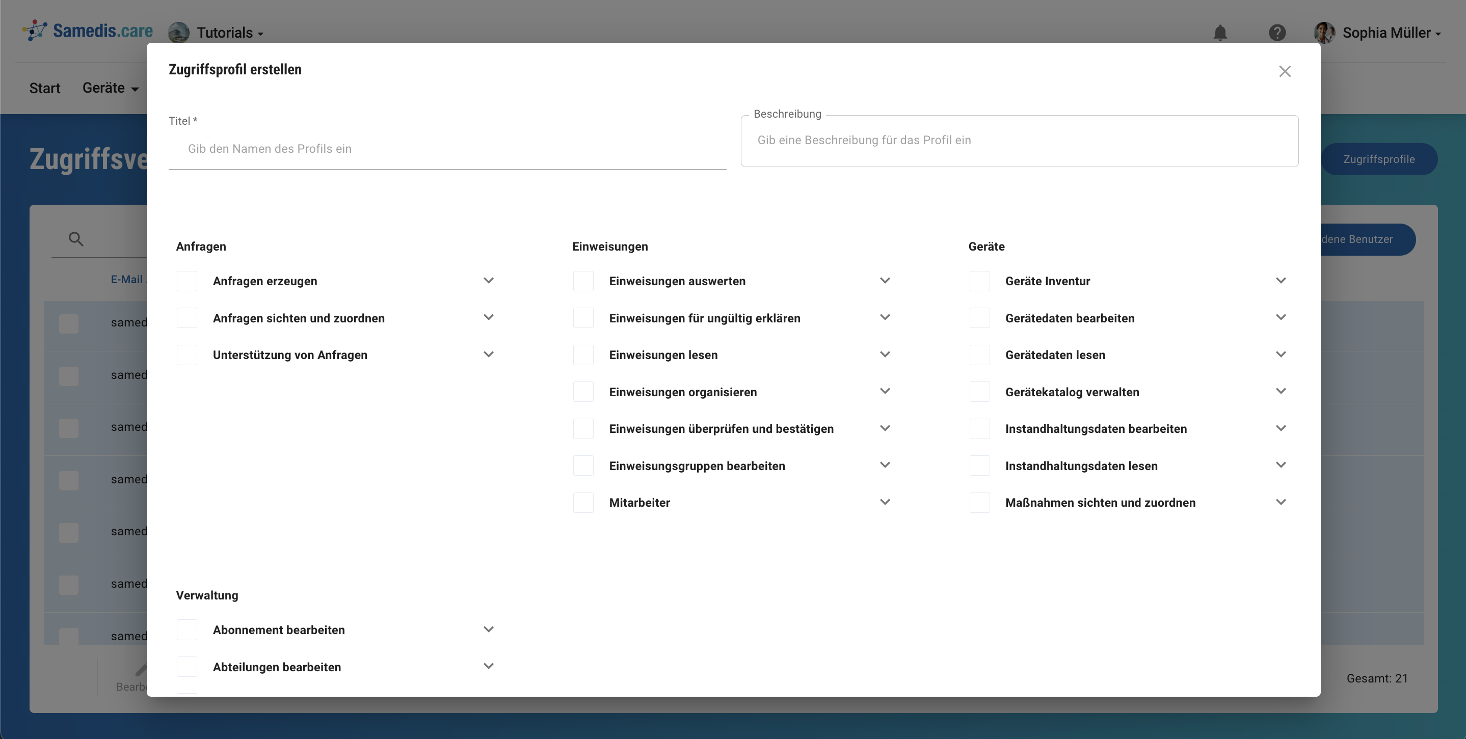
Task: Enable the Anfragen sichten und zuordnen checkbox
Action: 186,318
